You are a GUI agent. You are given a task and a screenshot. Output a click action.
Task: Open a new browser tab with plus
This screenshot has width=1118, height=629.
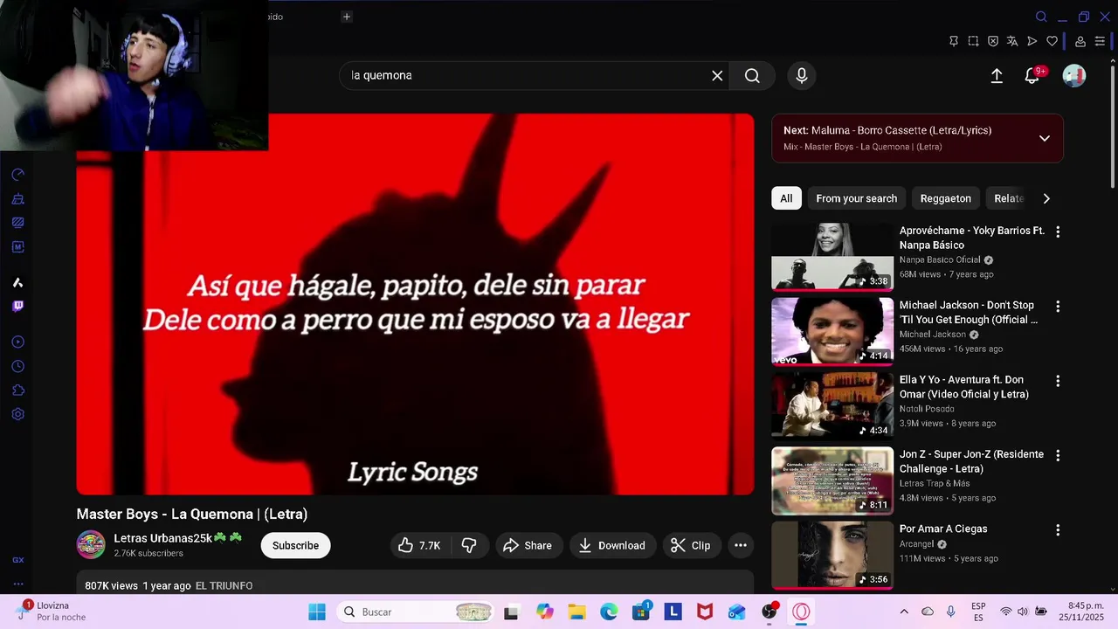(347, 17)
